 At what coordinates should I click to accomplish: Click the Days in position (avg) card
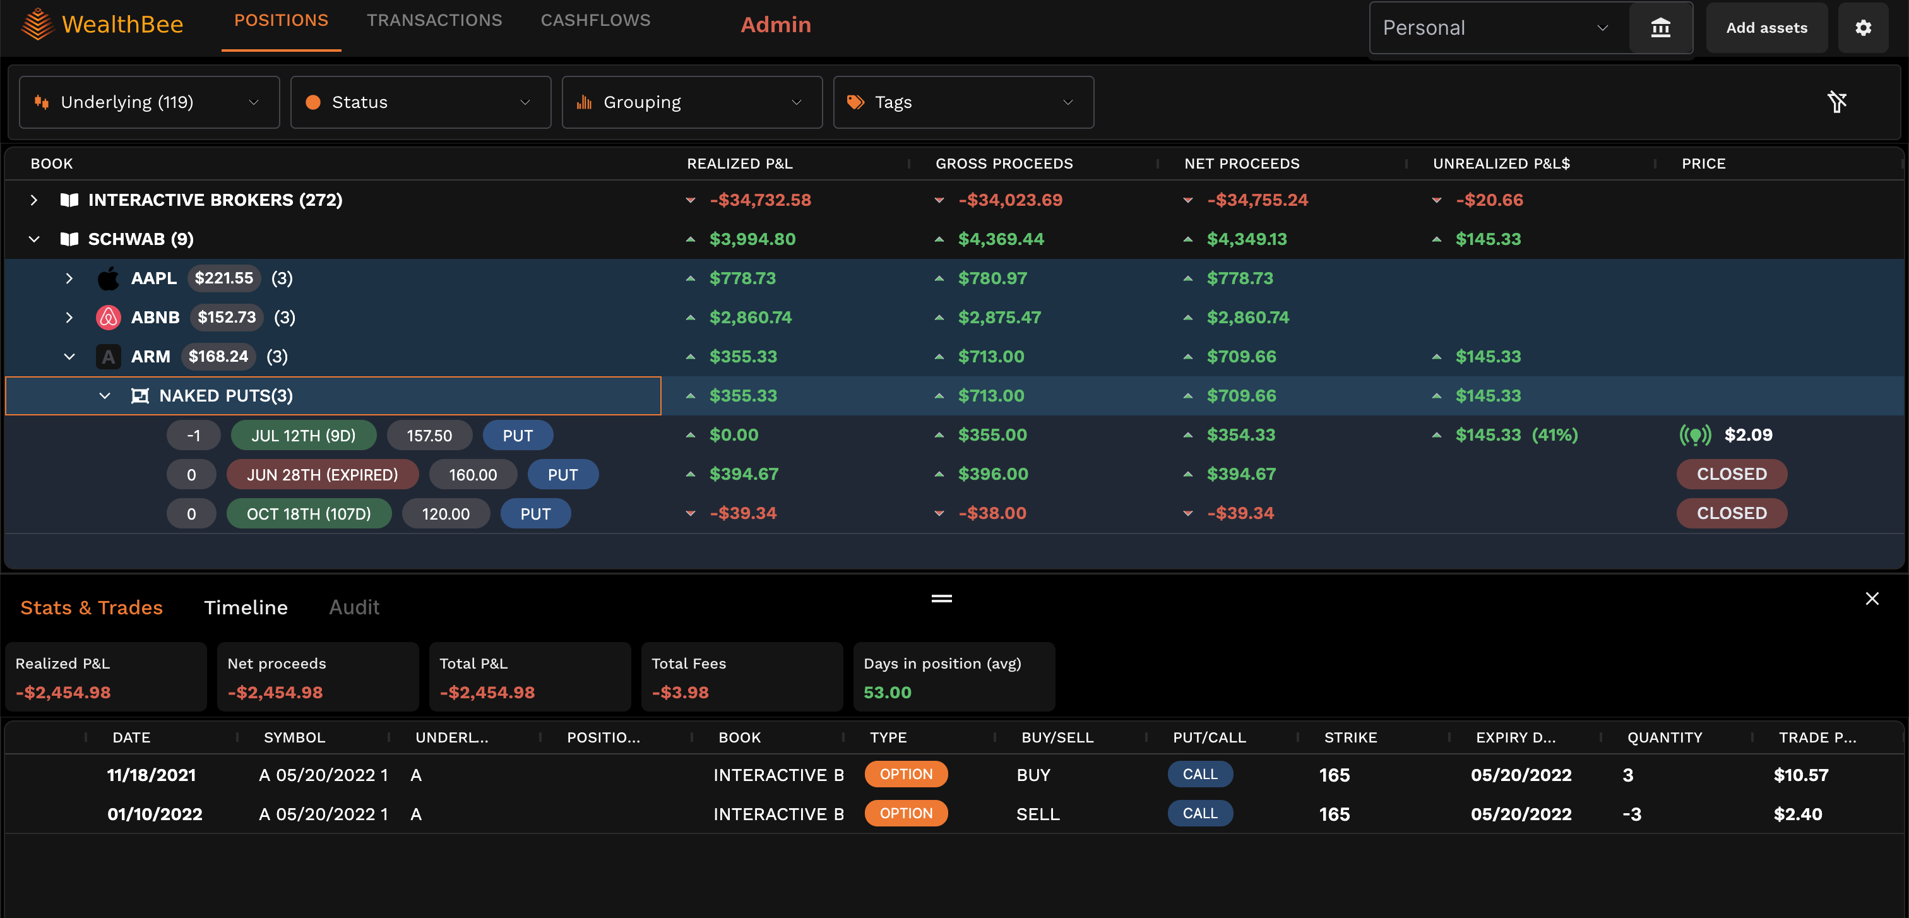click(954, 677)
